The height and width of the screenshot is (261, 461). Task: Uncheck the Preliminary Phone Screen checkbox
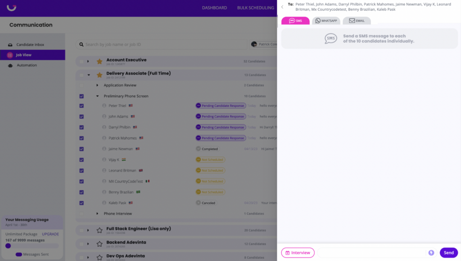pos(81,96)
